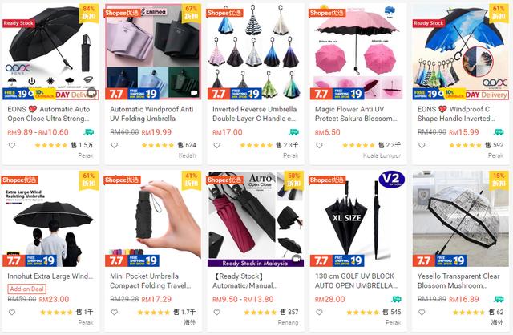
Task: Click free shipping truck icon beside RM28.00
Action: point(396,299)
